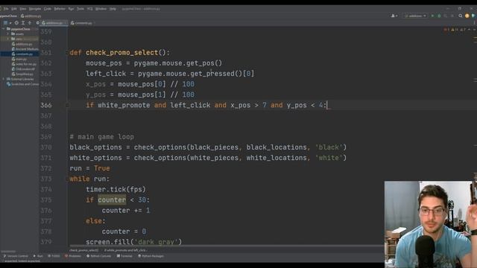Viewport: 477px width, 268px height.
Task: Expand the venv folder in project tree
Action: 8,39
